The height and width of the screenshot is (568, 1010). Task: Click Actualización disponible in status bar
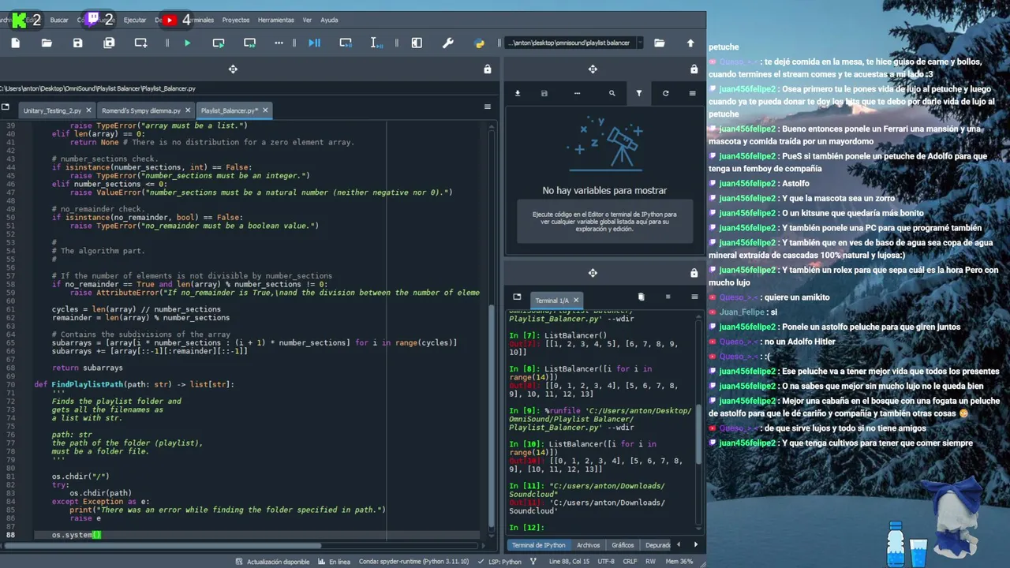coord(272,562)
